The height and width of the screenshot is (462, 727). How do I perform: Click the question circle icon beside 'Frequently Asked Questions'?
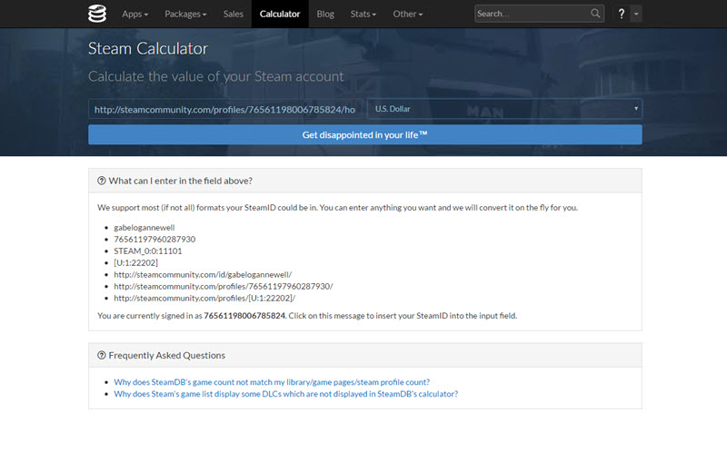102,355
